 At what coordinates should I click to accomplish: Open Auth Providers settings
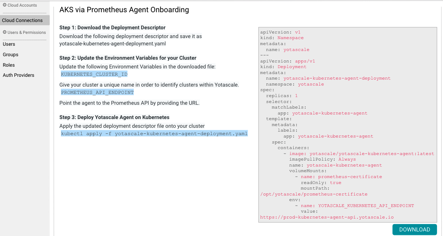18,75
